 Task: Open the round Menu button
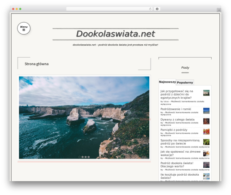[x=24, y=28]
